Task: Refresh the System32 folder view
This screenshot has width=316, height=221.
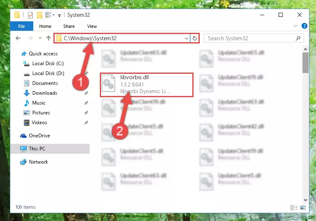Action: click(195, 38)
